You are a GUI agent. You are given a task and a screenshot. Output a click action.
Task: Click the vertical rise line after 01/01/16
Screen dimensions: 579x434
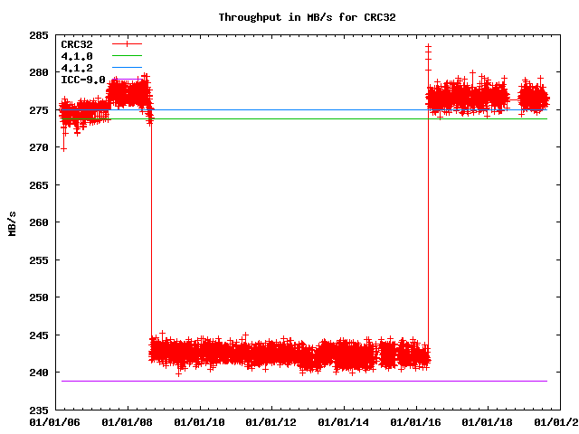coord(428,226)
